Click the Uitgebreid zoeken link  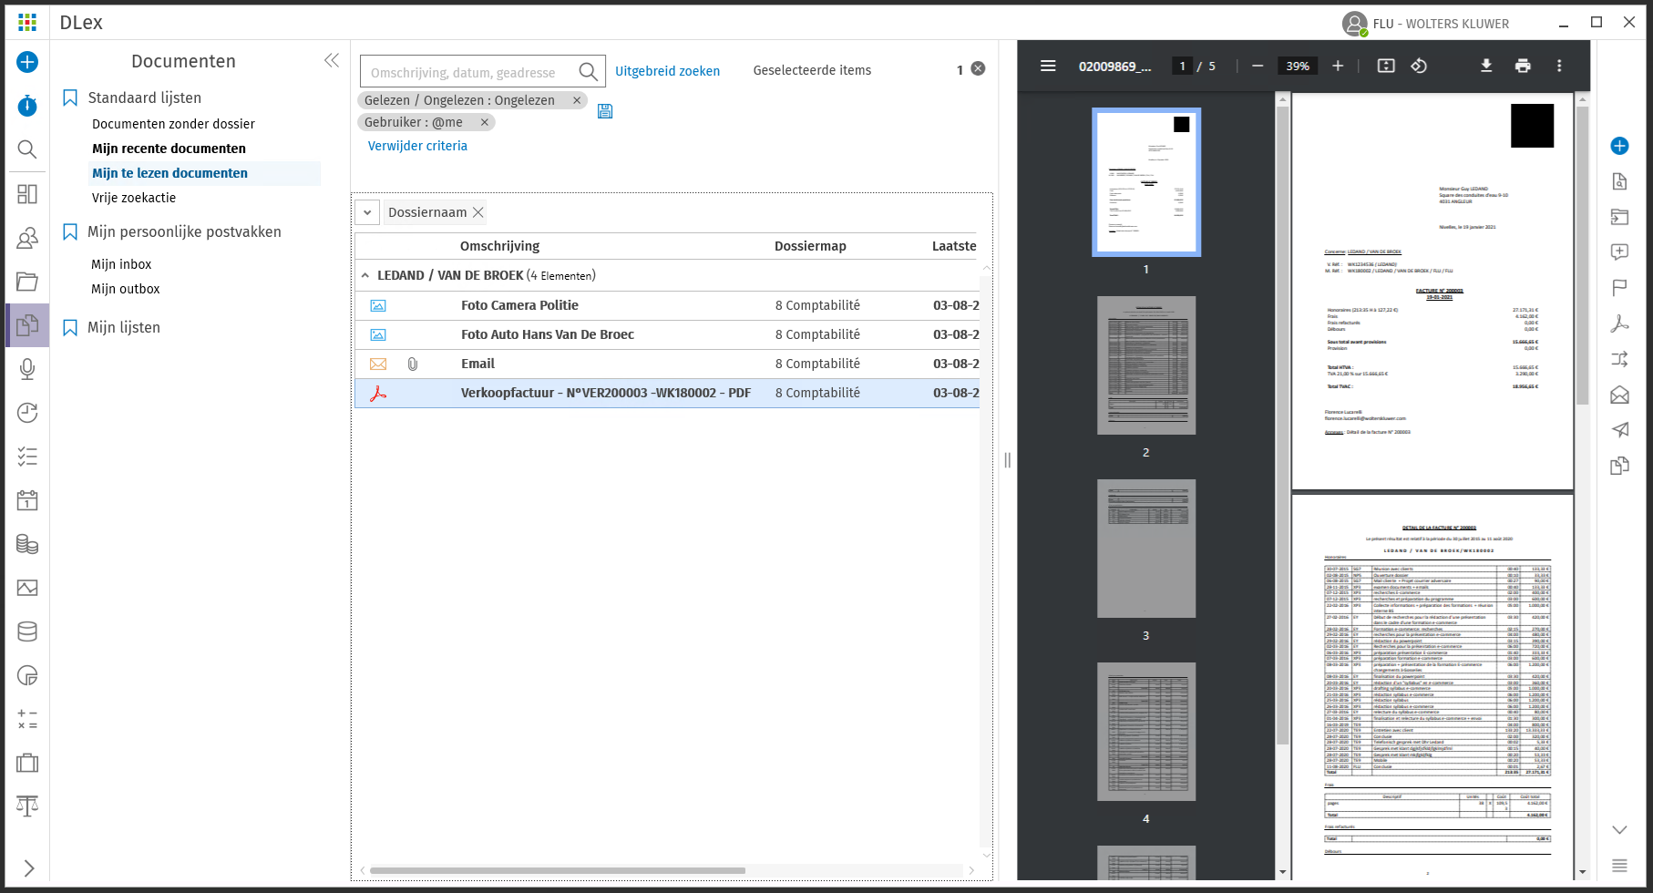[667, 71]
